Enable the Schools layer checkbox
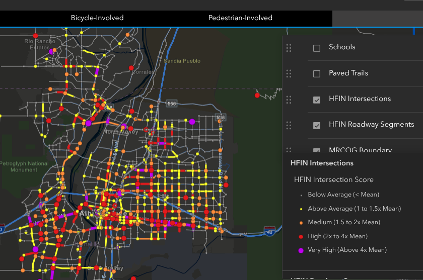The image size is (423, 280). click(317, 48)
